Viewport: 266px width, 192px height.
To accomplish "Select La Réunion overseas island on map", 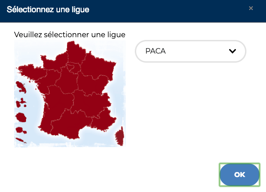I will tap(21, 117).
